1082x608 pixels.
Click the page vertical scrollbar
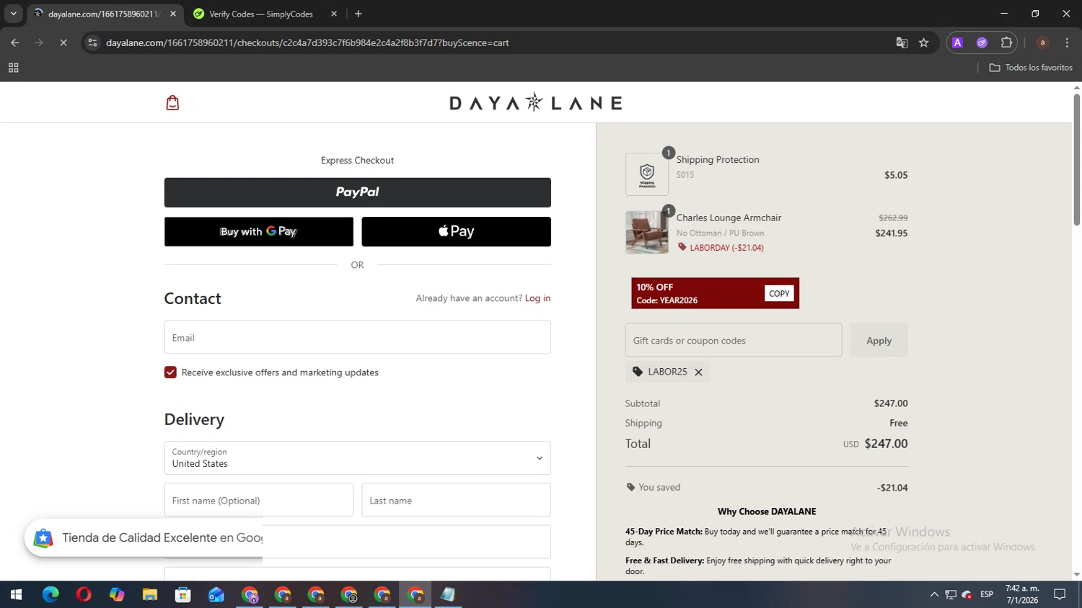[1076, 158]
